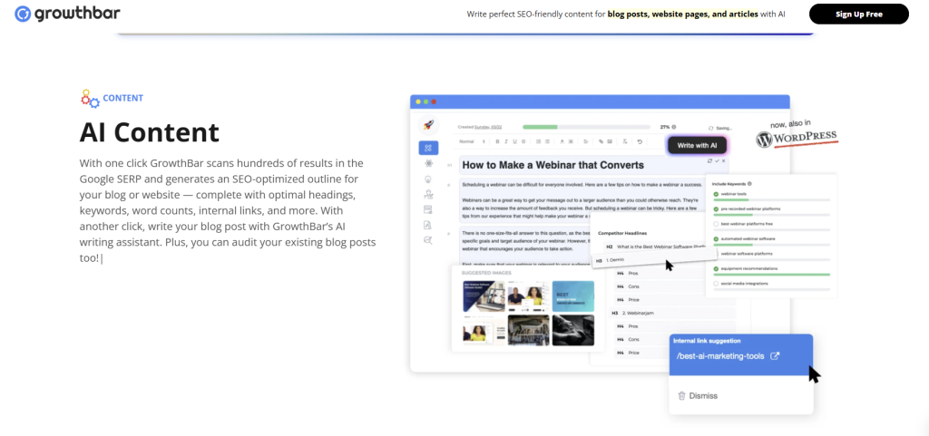Screen dimensions: 929x436
Task: Click the WordPress logo
Action: pyautogui.click(x=797, y=139)
